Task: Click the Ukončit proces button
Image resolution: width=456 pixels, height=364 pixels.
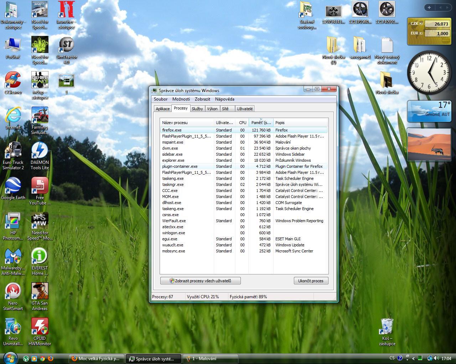Action: (x=311, y=281)
